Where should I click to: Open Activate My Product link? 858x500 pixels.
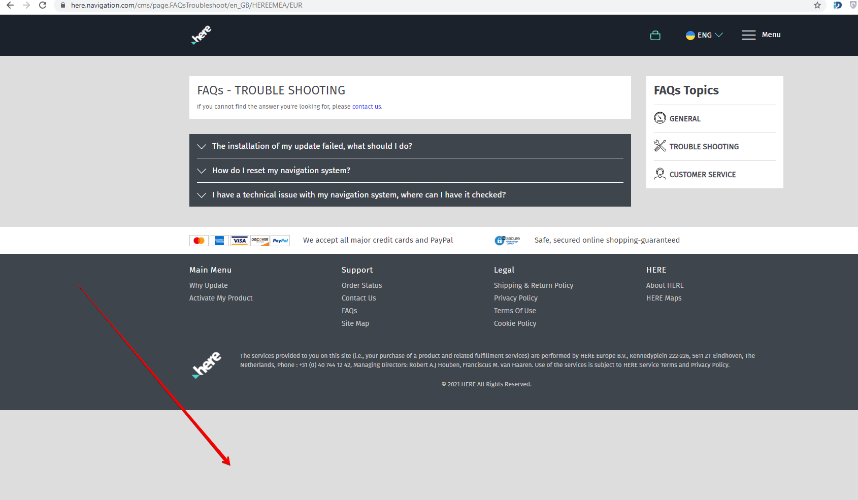click(x=221, y=298)
